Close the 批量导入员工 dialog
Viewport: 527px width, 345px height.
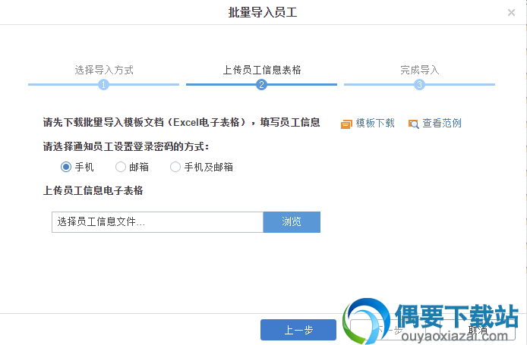click(511, 13)
